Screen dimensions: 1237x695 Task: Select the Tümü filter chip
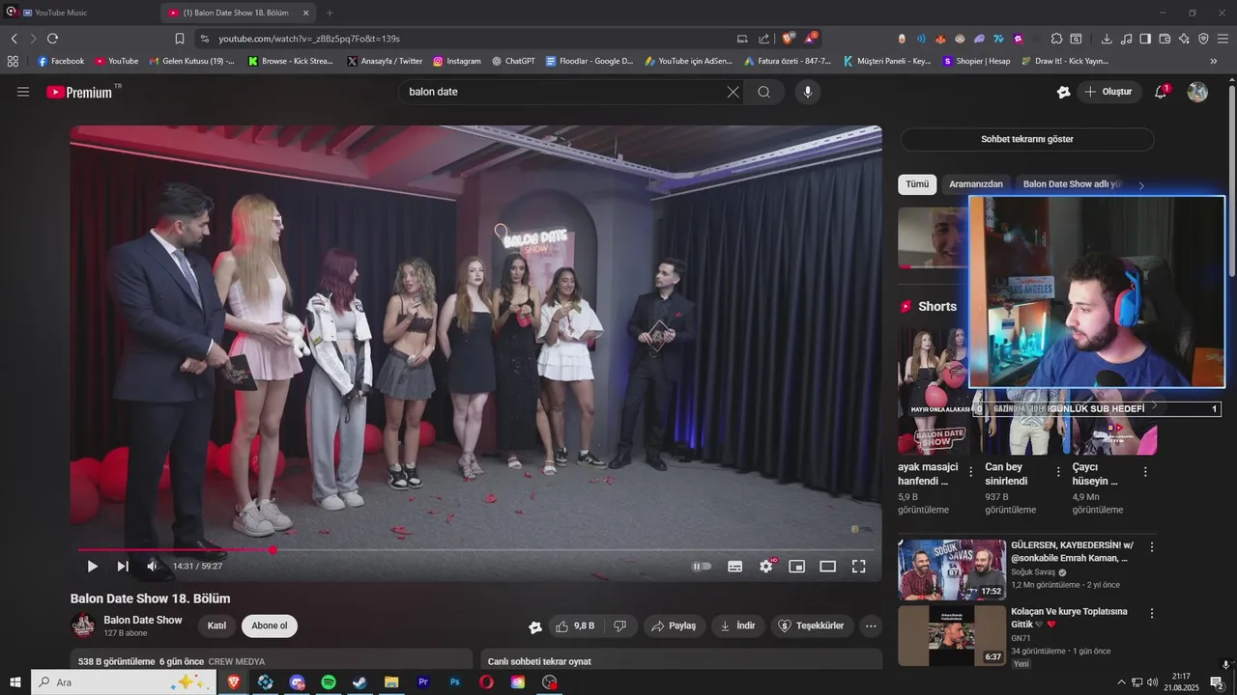tap(917, 183)
